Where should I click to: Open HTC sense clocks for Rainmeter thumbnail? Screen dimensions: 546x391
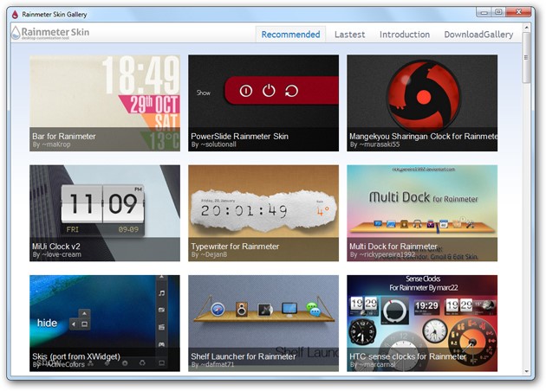pos(422,324)
